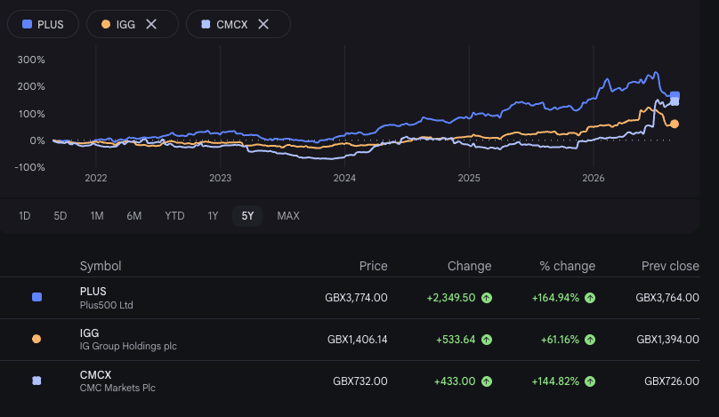Image resolution: width=719 pixels, height=417 pixels.
Task: Switch chart to 6M range
Action: 133,216
